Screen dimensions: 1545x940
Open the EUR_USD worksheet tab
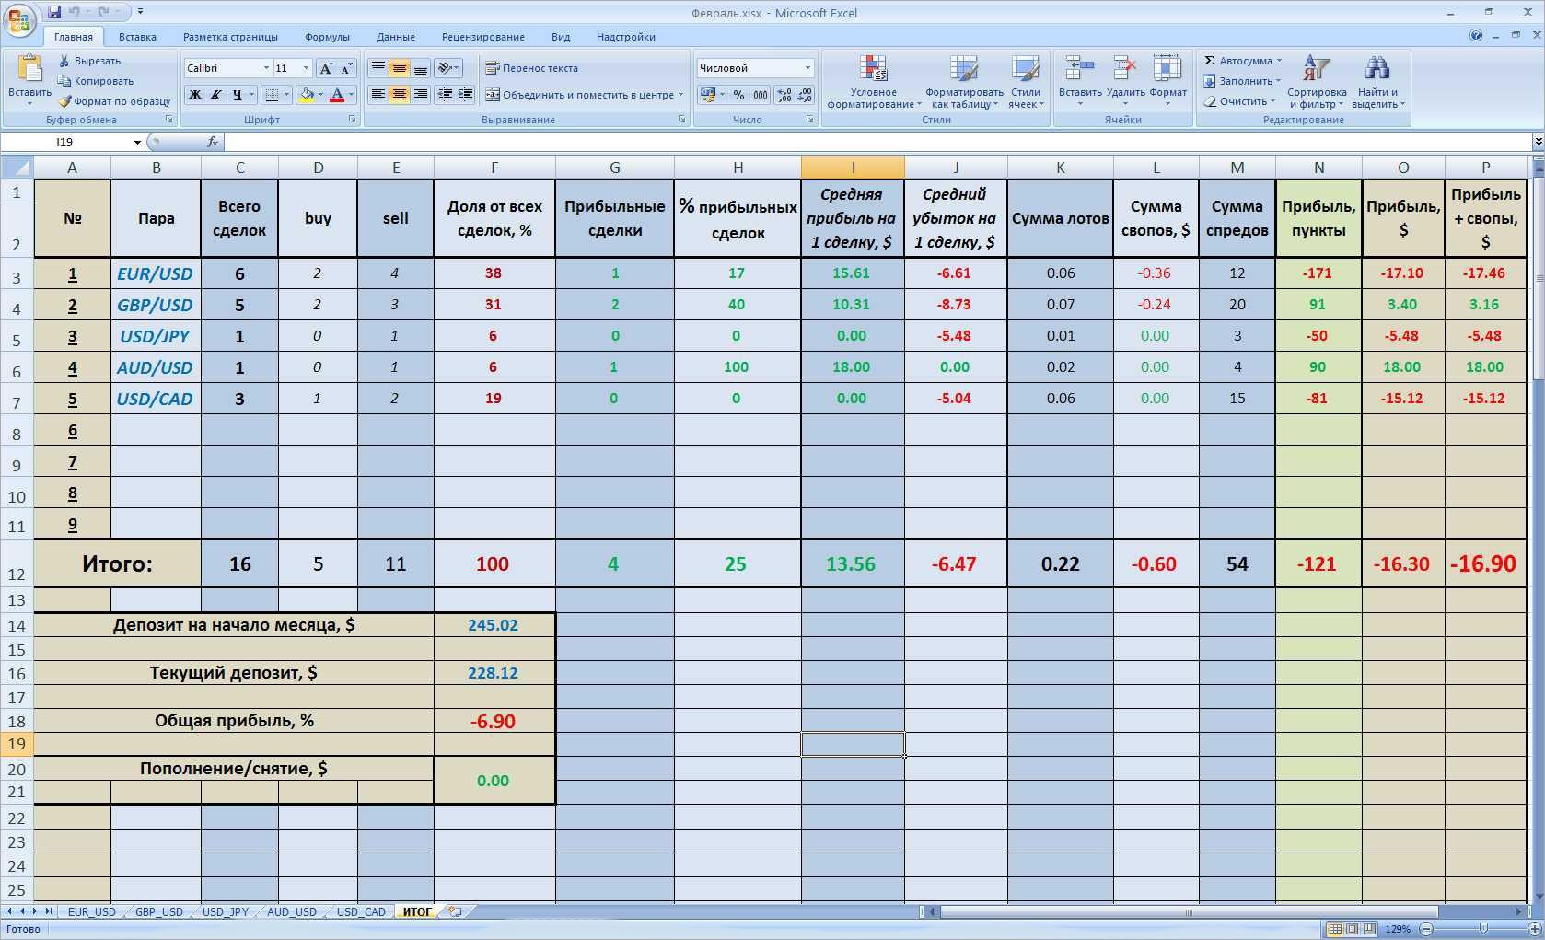[x=91, y=911]
